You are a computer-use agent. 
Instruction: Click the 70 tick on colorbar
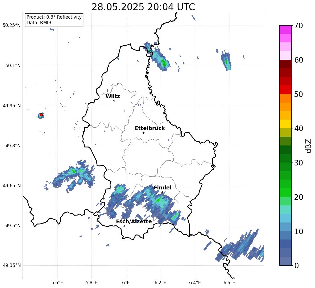point(298,26)
